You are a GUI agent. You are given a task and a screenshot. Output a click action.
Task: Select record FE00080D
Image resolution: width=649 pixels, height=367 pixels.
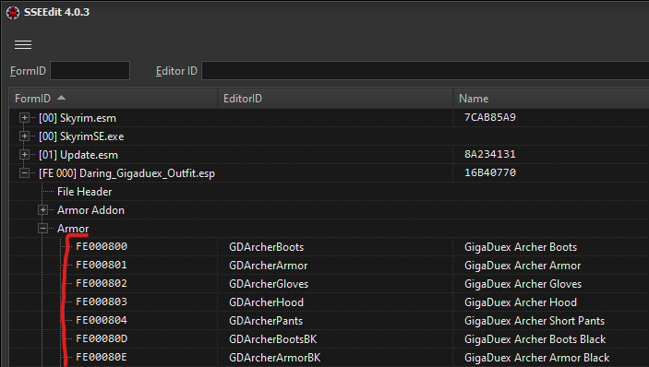point(102,339)
